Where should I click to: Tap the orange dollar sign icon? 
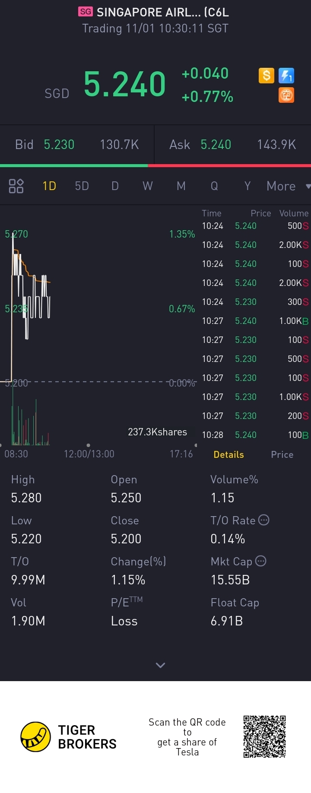click(x=267, y=76)
